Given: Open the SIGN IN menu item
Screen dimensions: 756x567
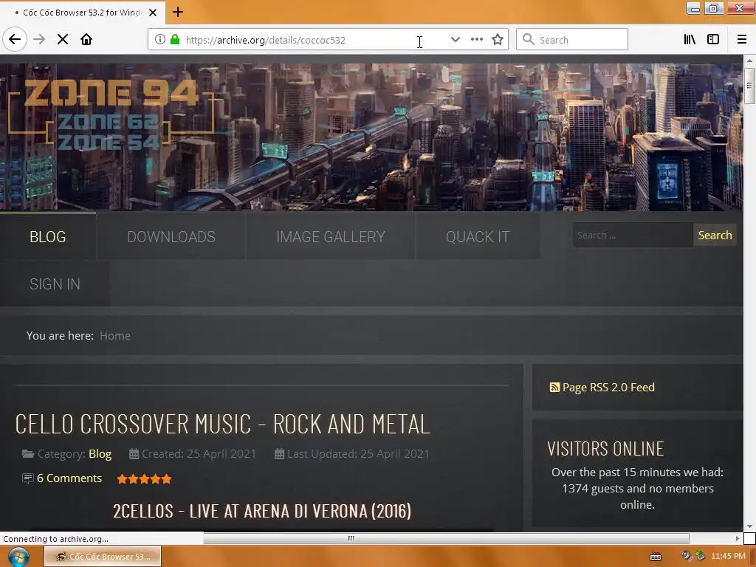Looking at the screenshot, I should 55,284.
